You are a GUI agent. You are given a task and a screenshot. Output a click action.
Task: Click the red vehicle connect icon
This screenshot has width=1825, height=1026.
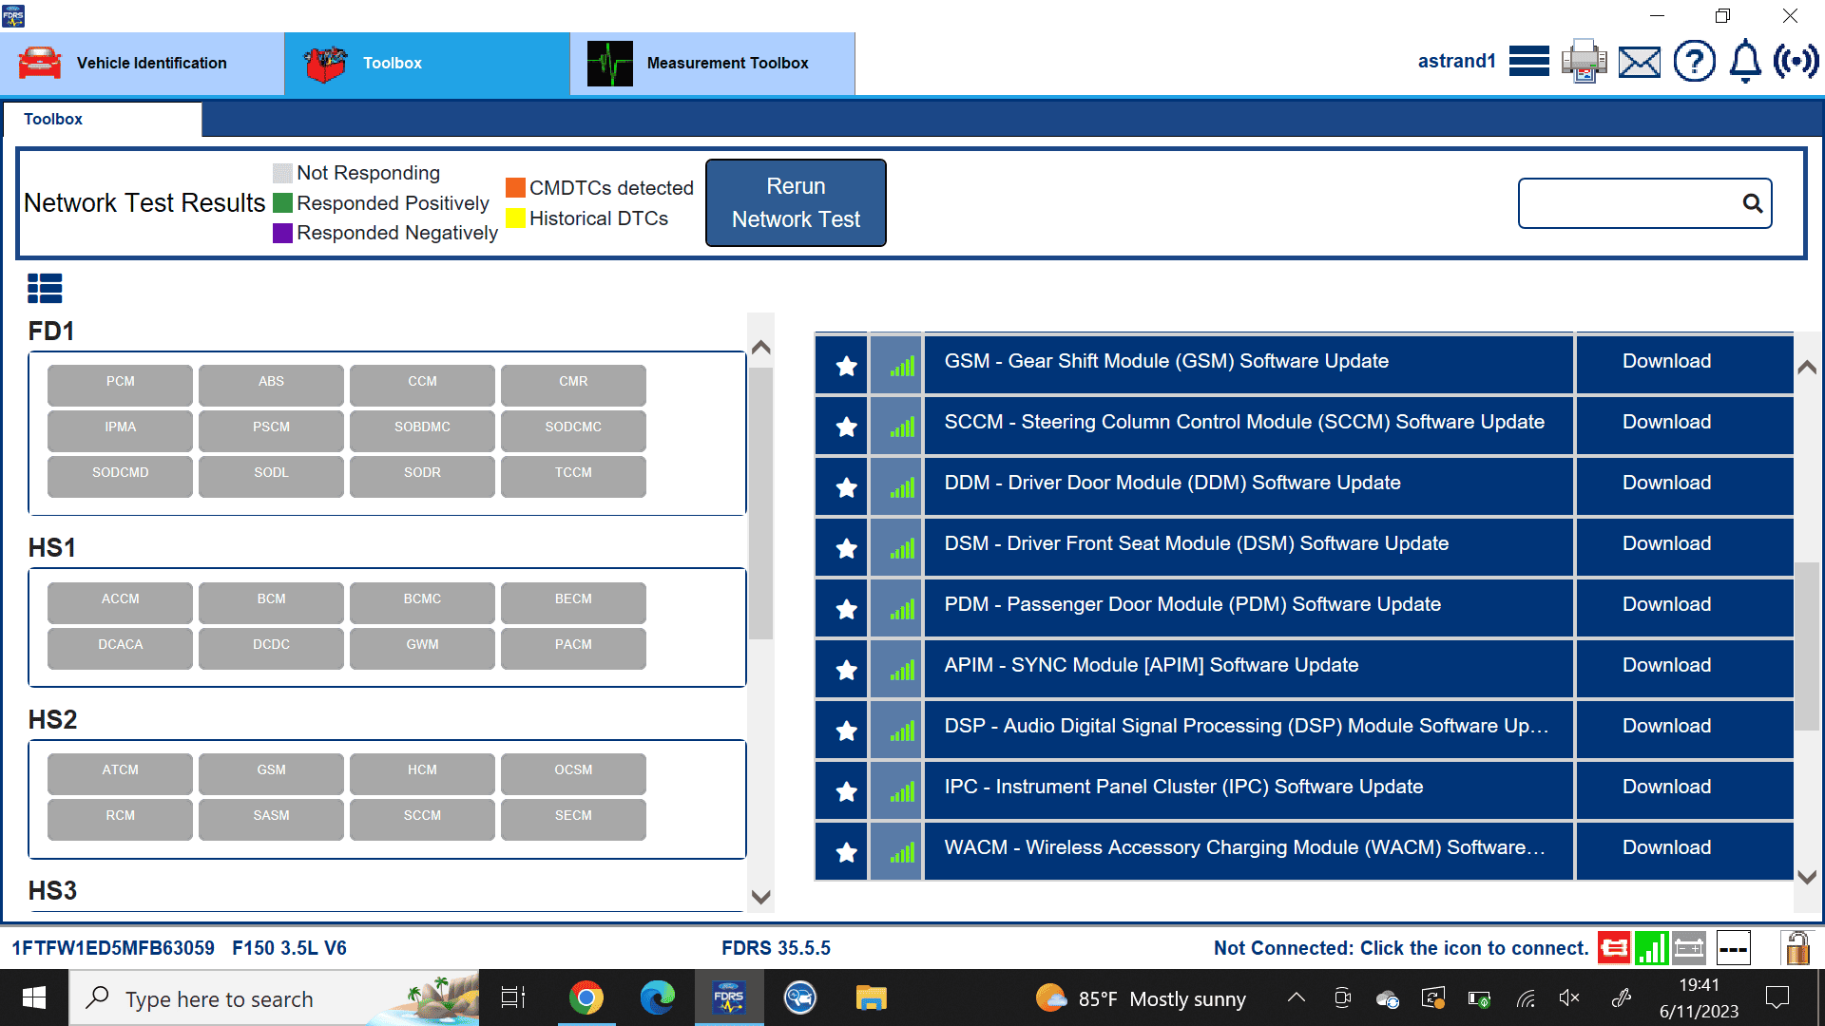[1613, 947]
